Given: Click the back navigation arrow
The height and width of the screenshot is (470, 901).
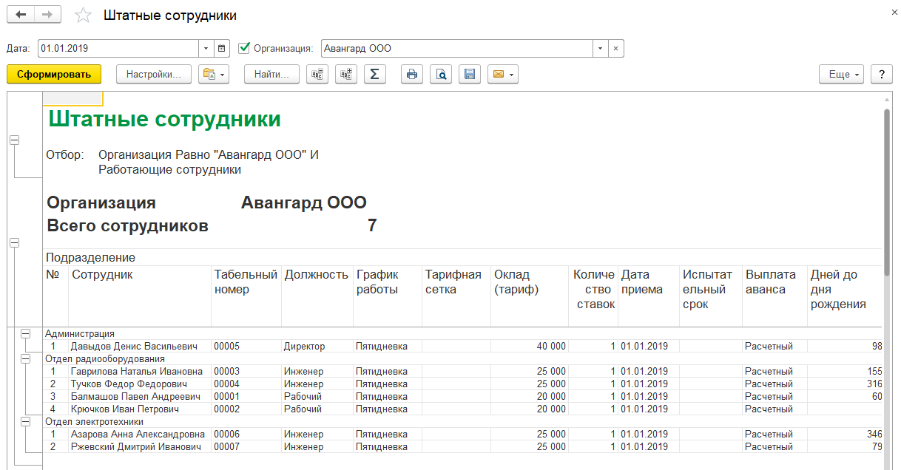Looking at the screenshot, I should 21,16.
